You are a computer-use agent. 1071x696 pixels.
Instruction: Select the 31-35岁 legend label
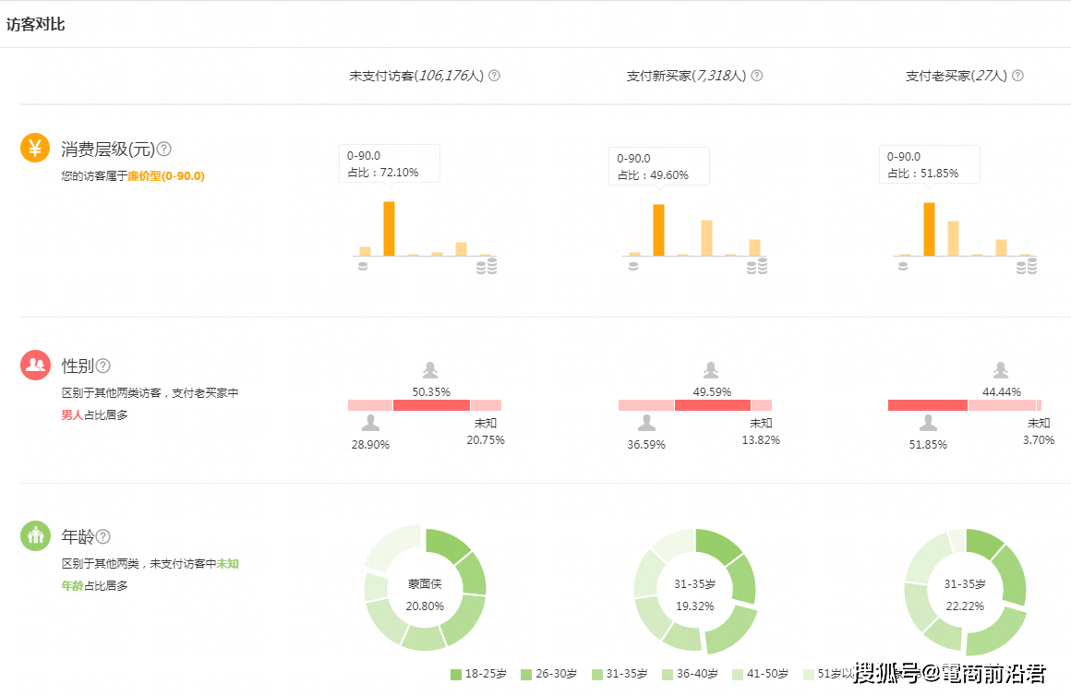click(x=626, y=674)
